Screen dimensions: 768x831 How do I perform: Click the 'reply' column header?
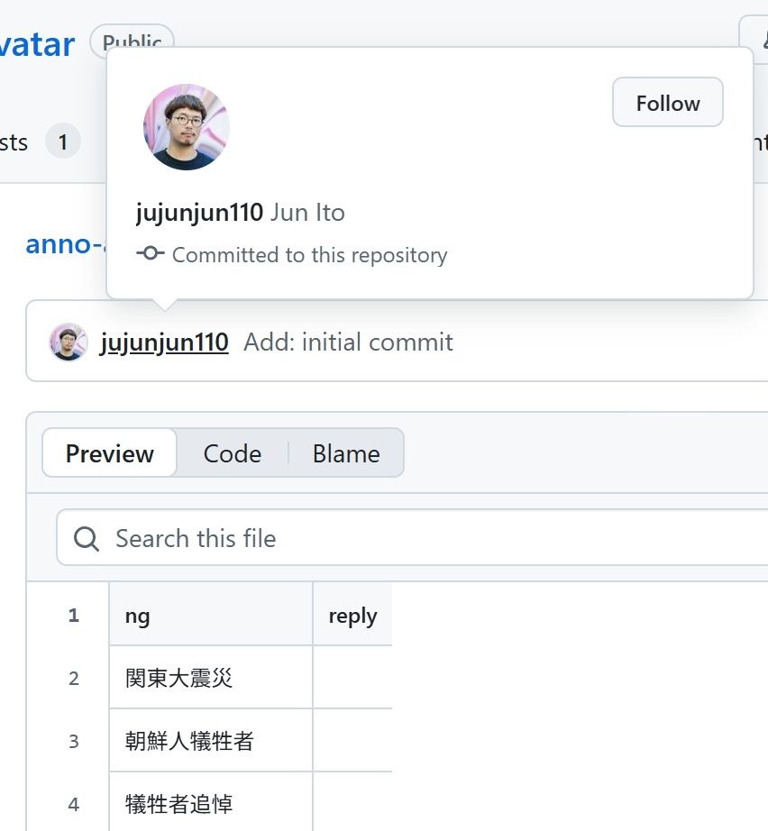pyautogui.click(x=352, y=616)
